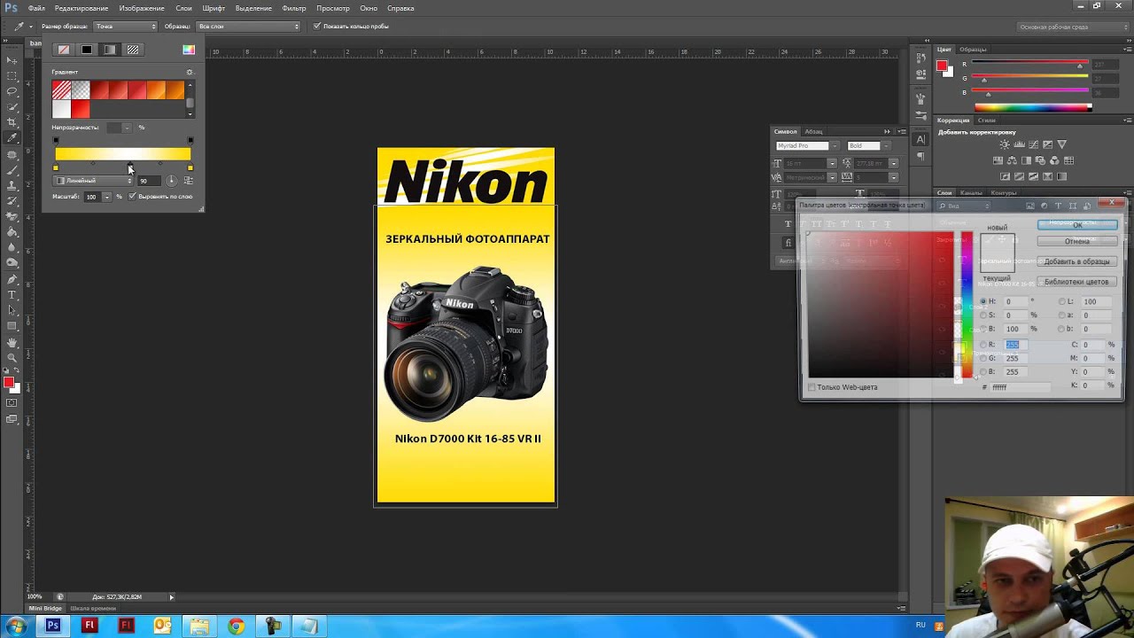Choose the gradient fill type icon
The height and width of the screenshot is (638, 1134).
pos(109,50)
